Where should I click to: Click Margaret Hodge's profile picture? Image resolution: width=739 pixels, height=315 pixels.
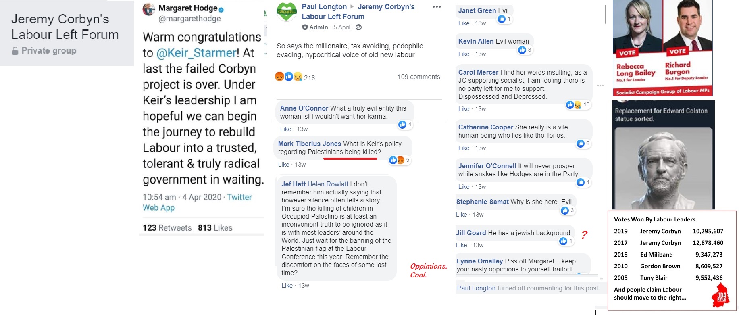(x=149, y=9)
